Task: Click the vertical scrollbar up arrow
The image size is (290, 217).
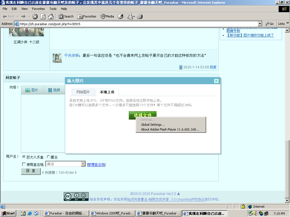Action: pyautogui.click(x=287, y=30)
